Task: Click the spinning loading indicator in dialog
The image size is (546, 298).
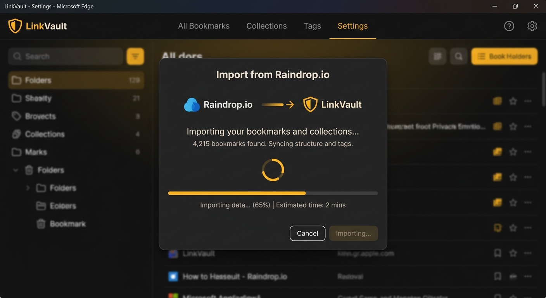Action: pyautogui.click(x=273, y=170)
